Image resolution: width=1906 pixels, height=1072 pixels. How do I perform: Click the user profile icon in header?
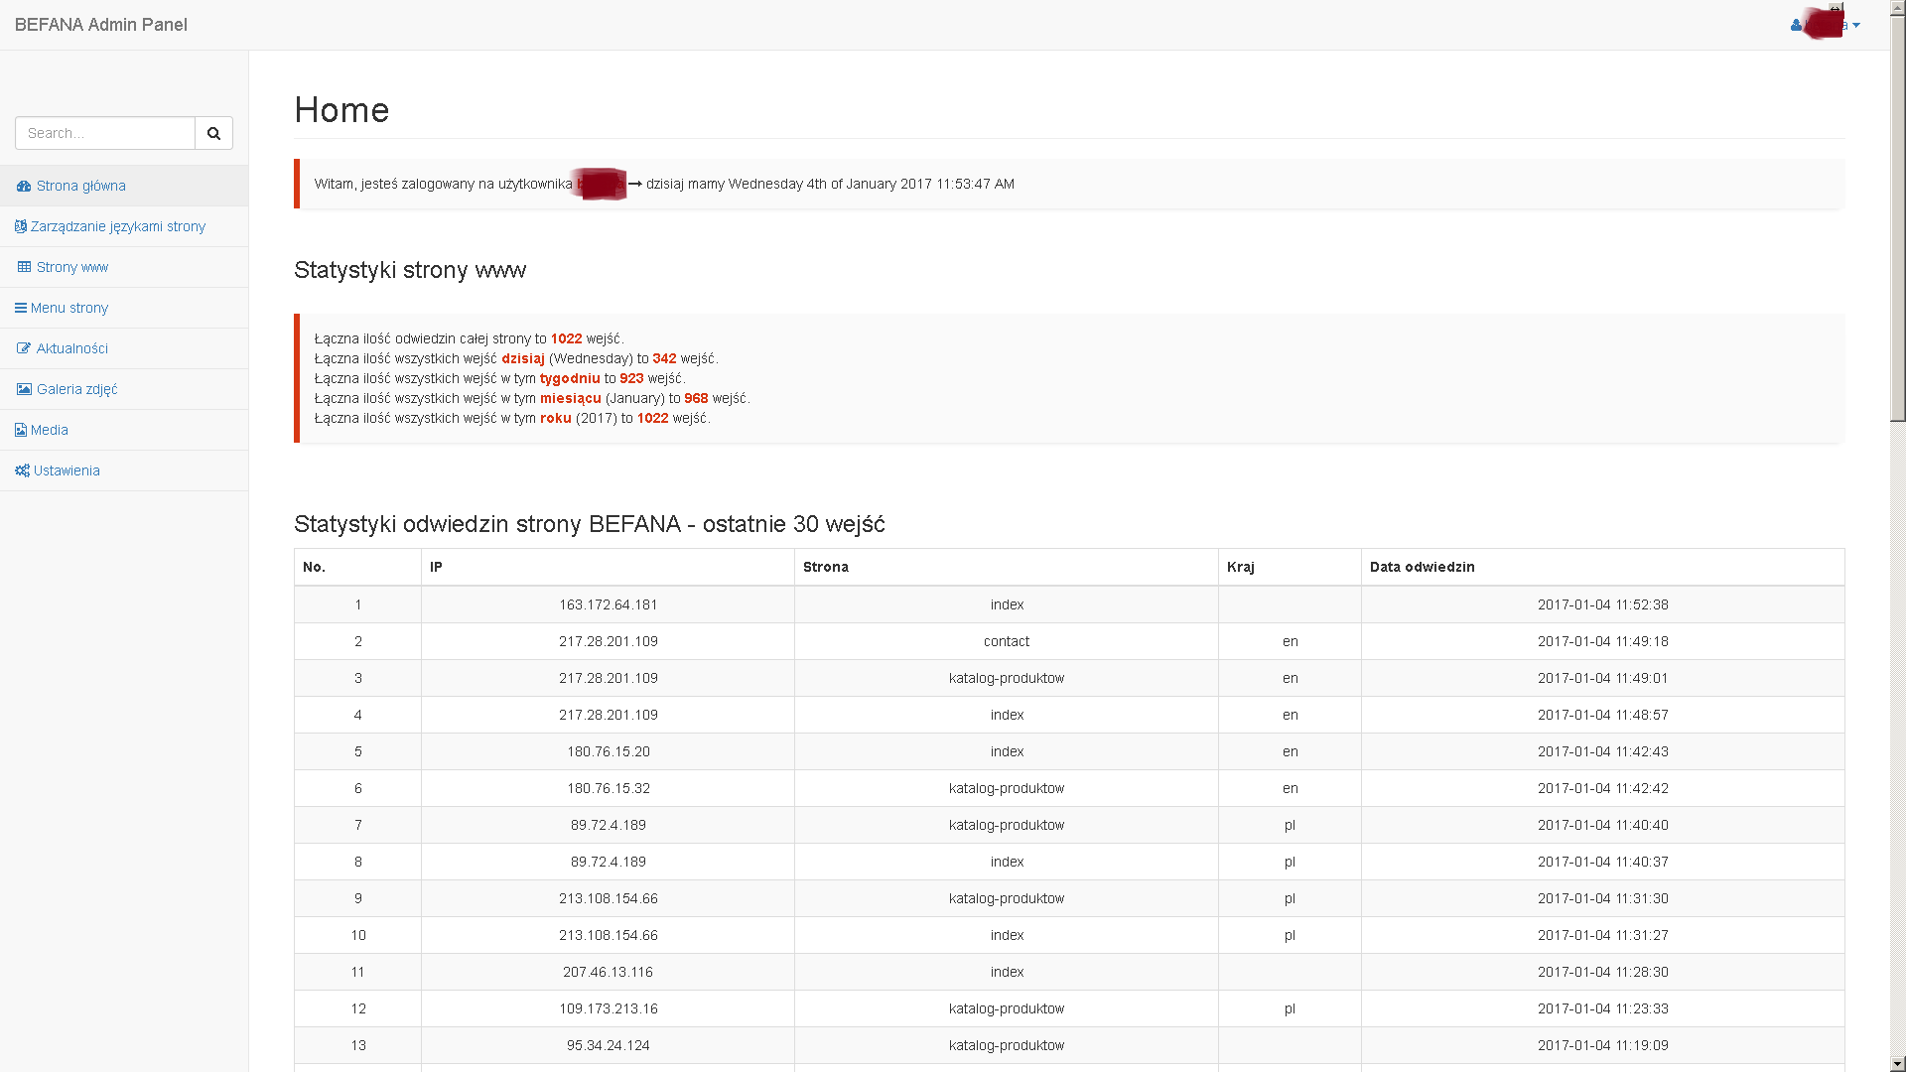pyautogui.click(x=1796, y=26)
